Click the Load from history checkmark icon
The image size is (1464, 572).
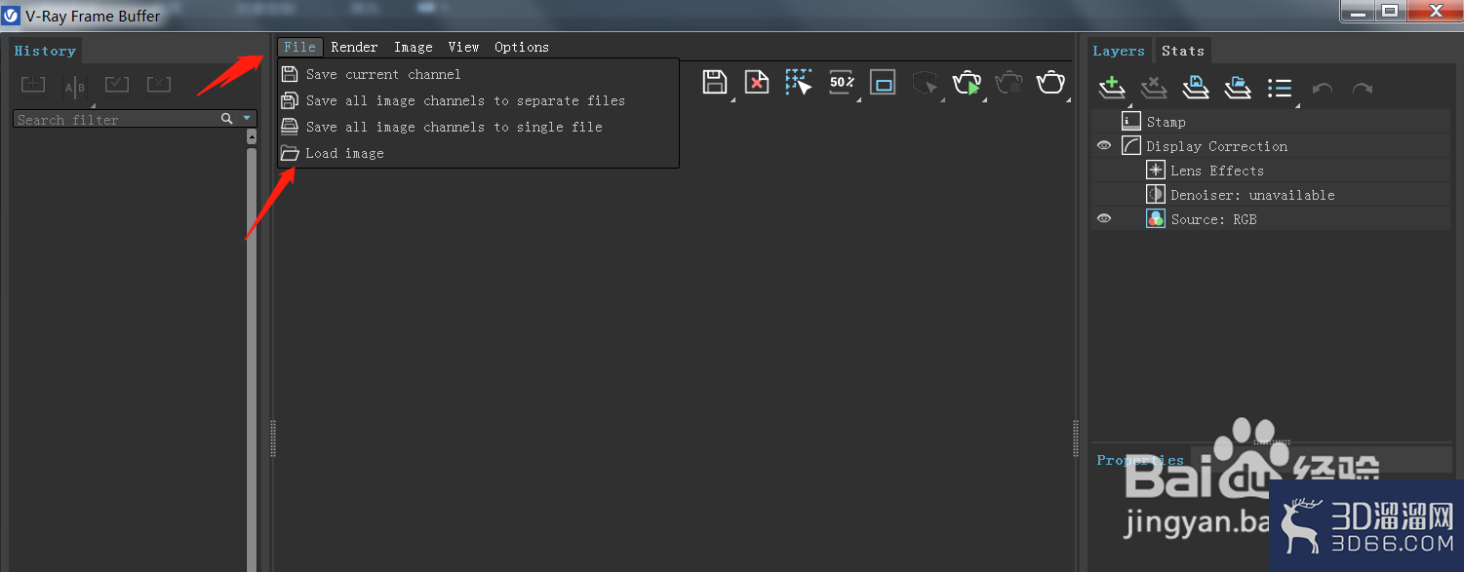click(x=117, y=85)
